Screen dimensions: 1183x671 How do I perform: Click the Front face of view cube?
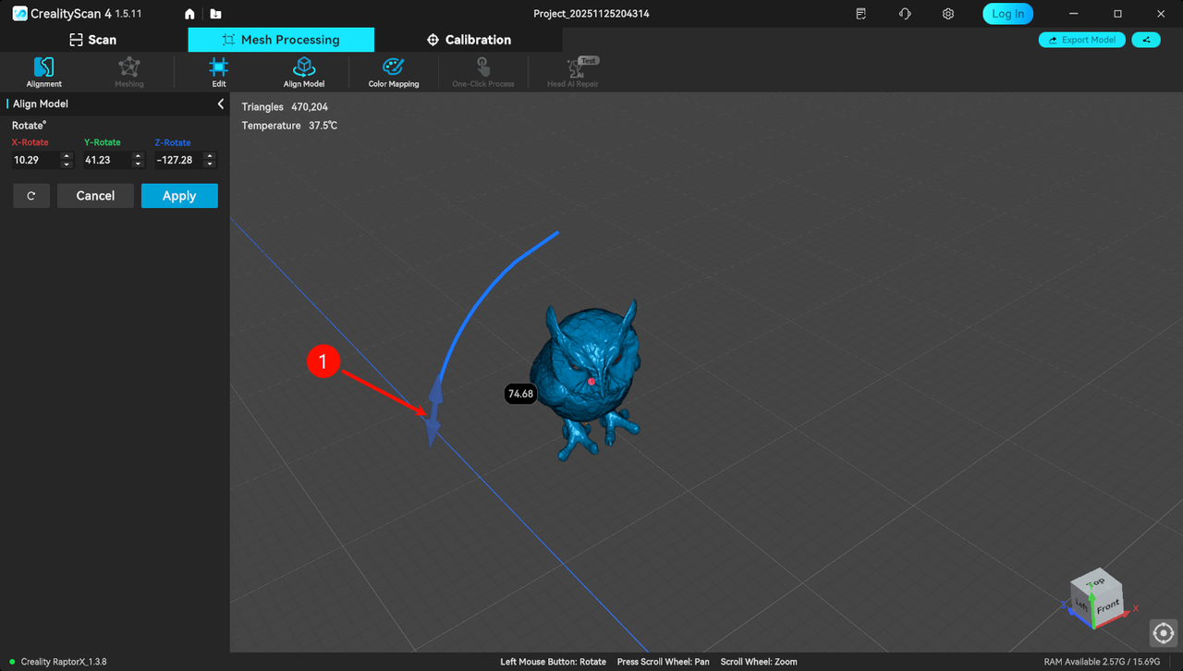(1107, 606)
